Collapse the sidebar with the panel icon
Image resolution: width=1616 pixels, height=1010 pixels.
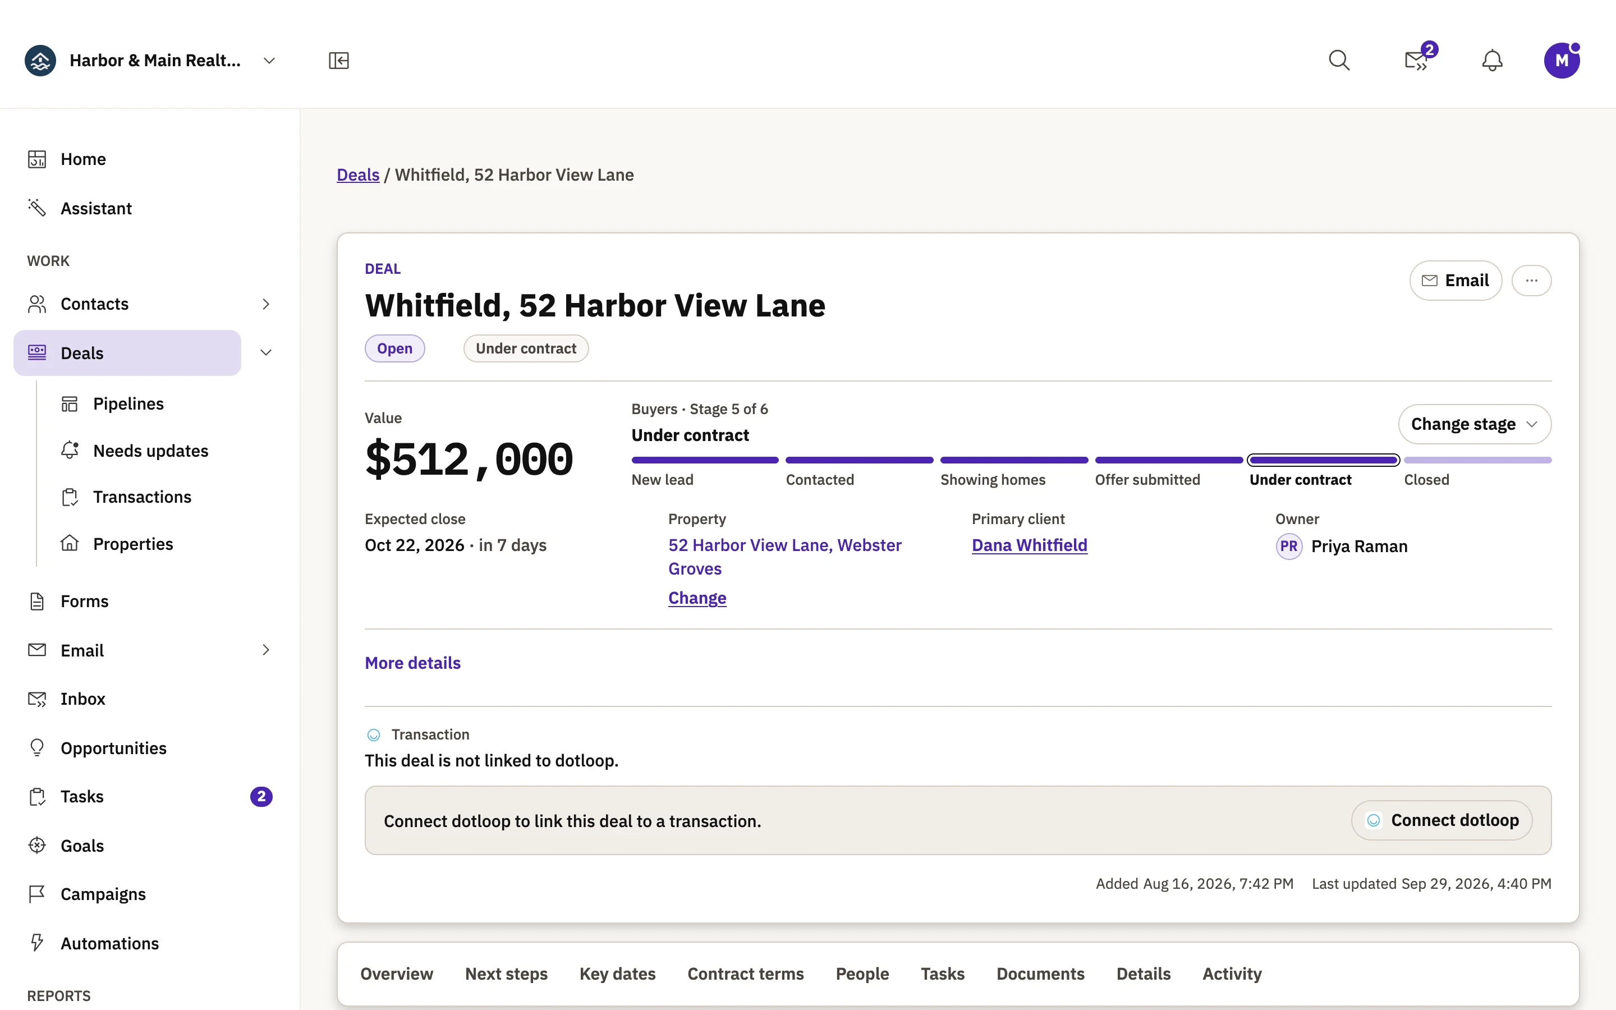click(338, 61)
